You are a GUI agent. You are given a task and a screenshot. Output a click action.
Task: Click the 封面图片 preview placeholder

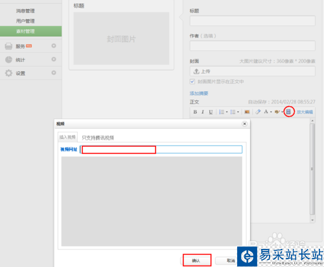click(x=121, y=38)
